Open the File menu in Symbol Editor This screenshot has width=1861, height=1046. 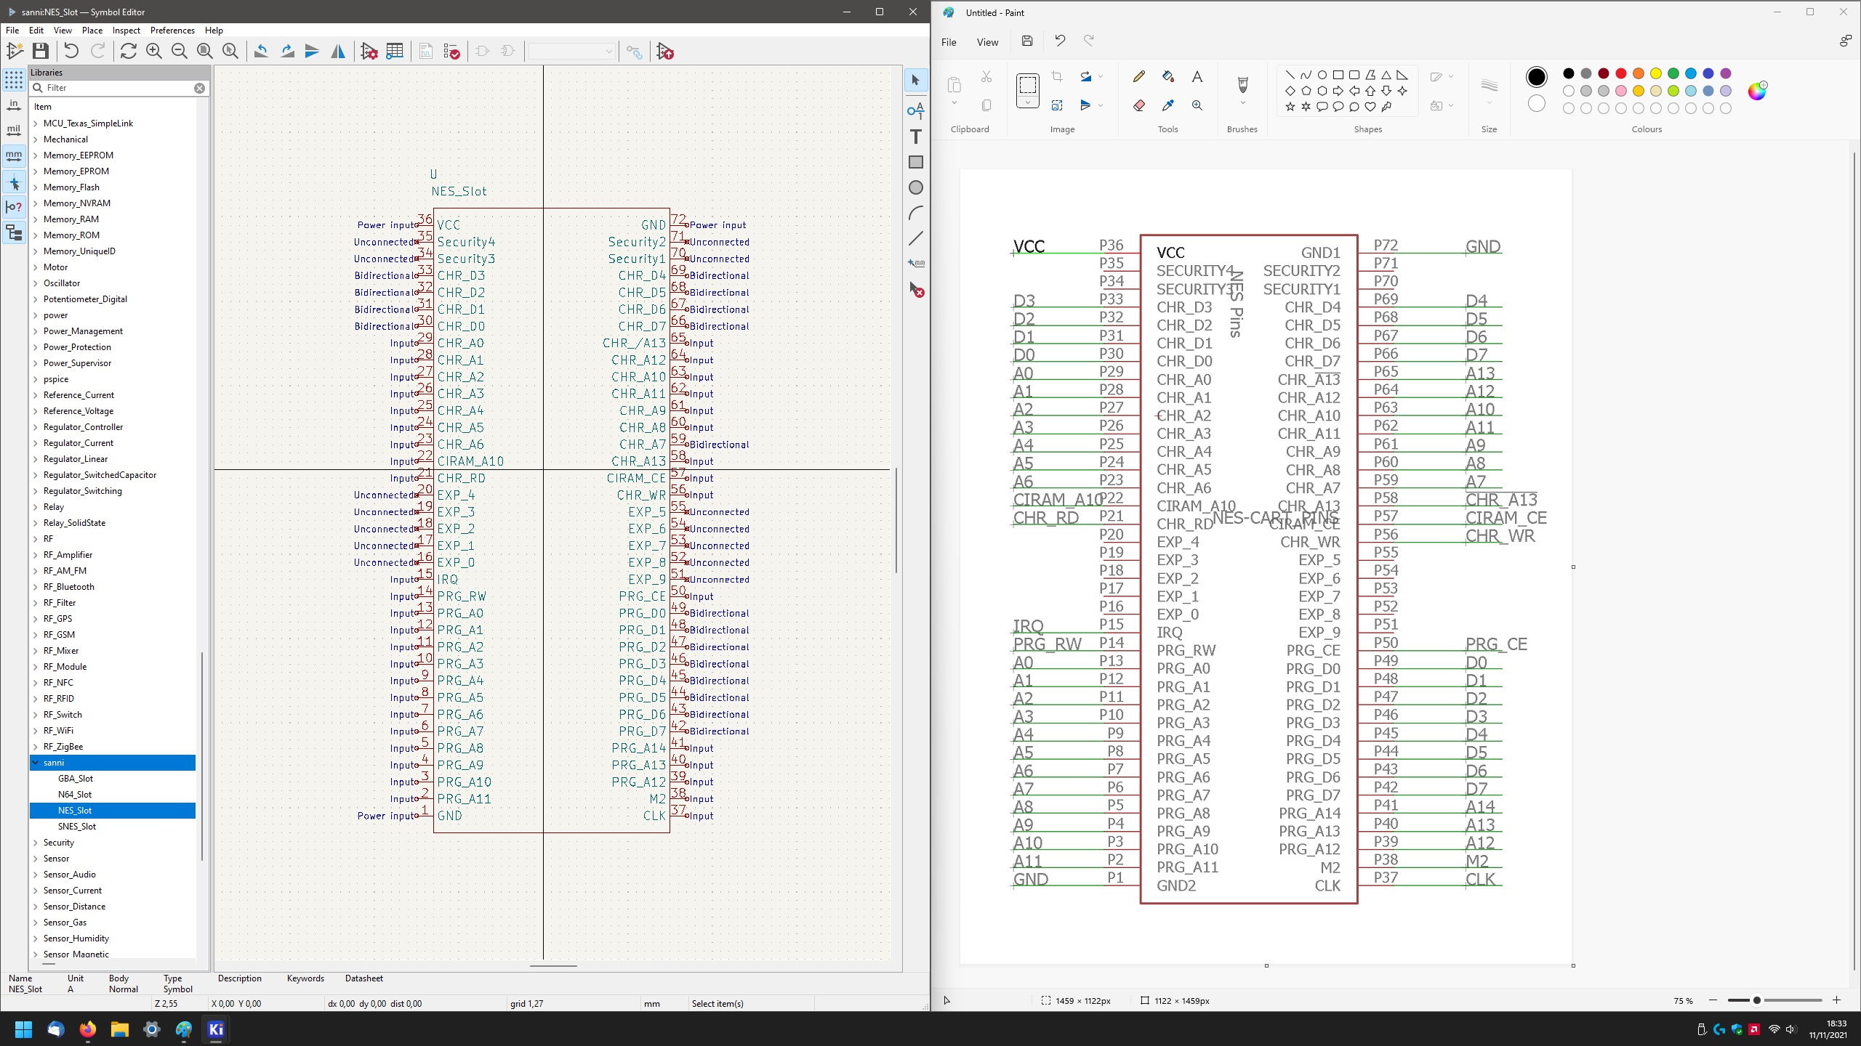click(x=12, y=31)
